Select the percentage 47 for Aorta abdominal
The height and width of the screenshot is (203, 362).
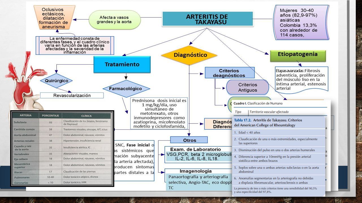50,135
